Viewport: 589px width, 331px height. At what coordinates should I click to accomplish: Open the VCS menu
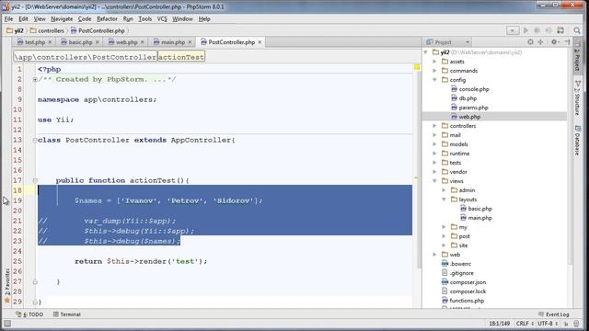click(x=162, y=18)
